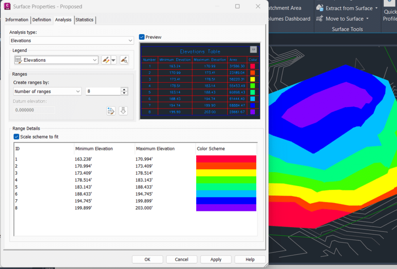
Task: Click the Extract from Surface icon
Action: [x=320, y=8]
